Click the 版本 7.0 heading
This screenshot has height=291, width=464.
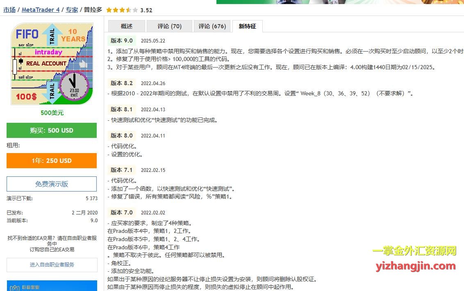(122, 212)
